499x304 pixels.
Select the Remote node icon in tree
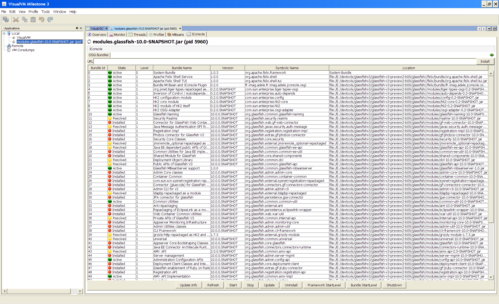[9, 46]
